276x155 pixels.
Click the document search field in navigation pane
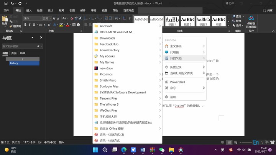(19, 46)
